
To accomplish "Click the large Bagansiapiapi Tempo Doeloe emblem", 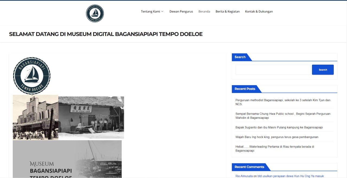I will (32, 75).
